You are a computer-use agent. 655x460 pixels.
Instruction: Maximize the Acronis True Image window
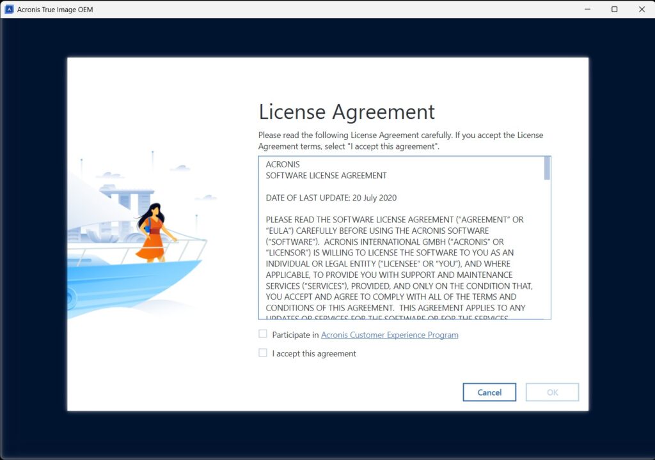click(614, 10)
